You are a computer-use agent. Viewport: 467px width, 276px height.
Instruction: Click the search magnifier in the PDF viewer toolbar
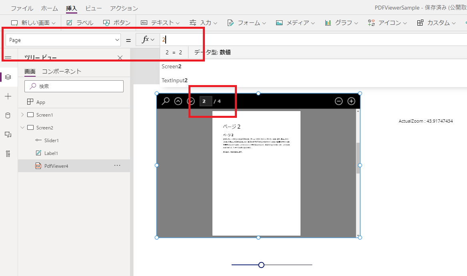(165, 101)
